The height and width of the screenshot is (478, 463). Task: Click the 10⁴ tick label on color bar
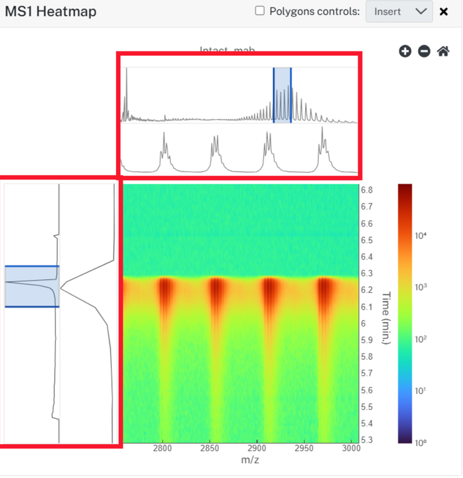click(421, 235)
